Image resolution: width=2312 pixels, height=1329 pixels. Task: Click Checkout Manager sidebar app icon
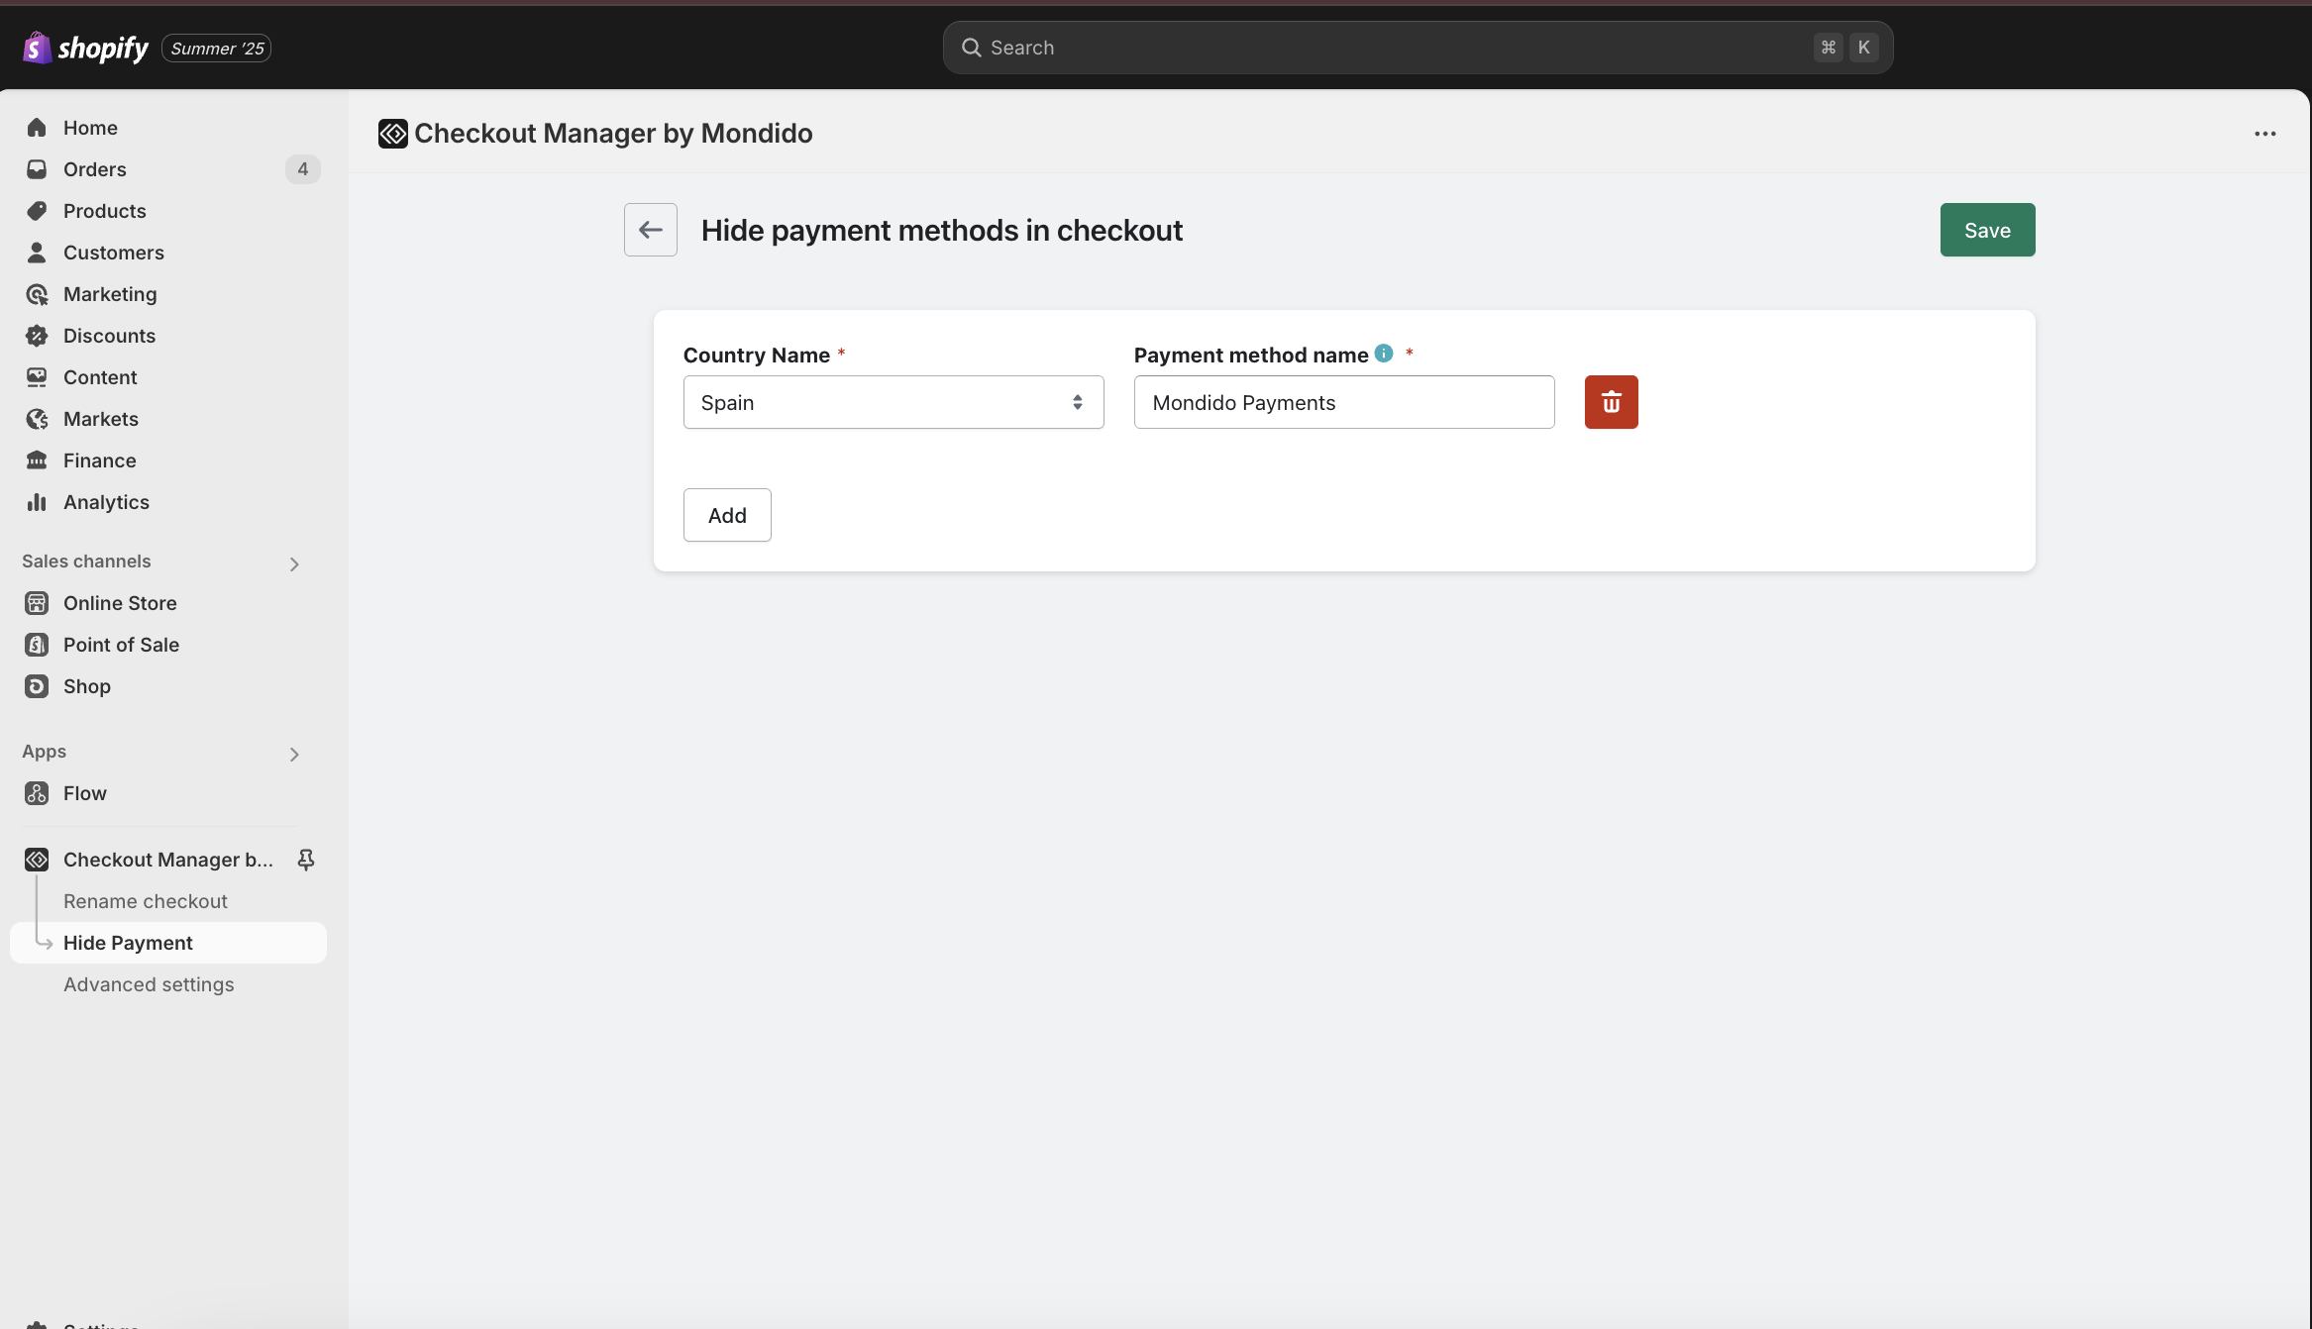click(37, 860)
